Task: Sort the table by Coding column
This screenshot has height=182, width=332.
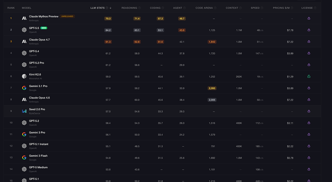Action: (x=155, y=8)
